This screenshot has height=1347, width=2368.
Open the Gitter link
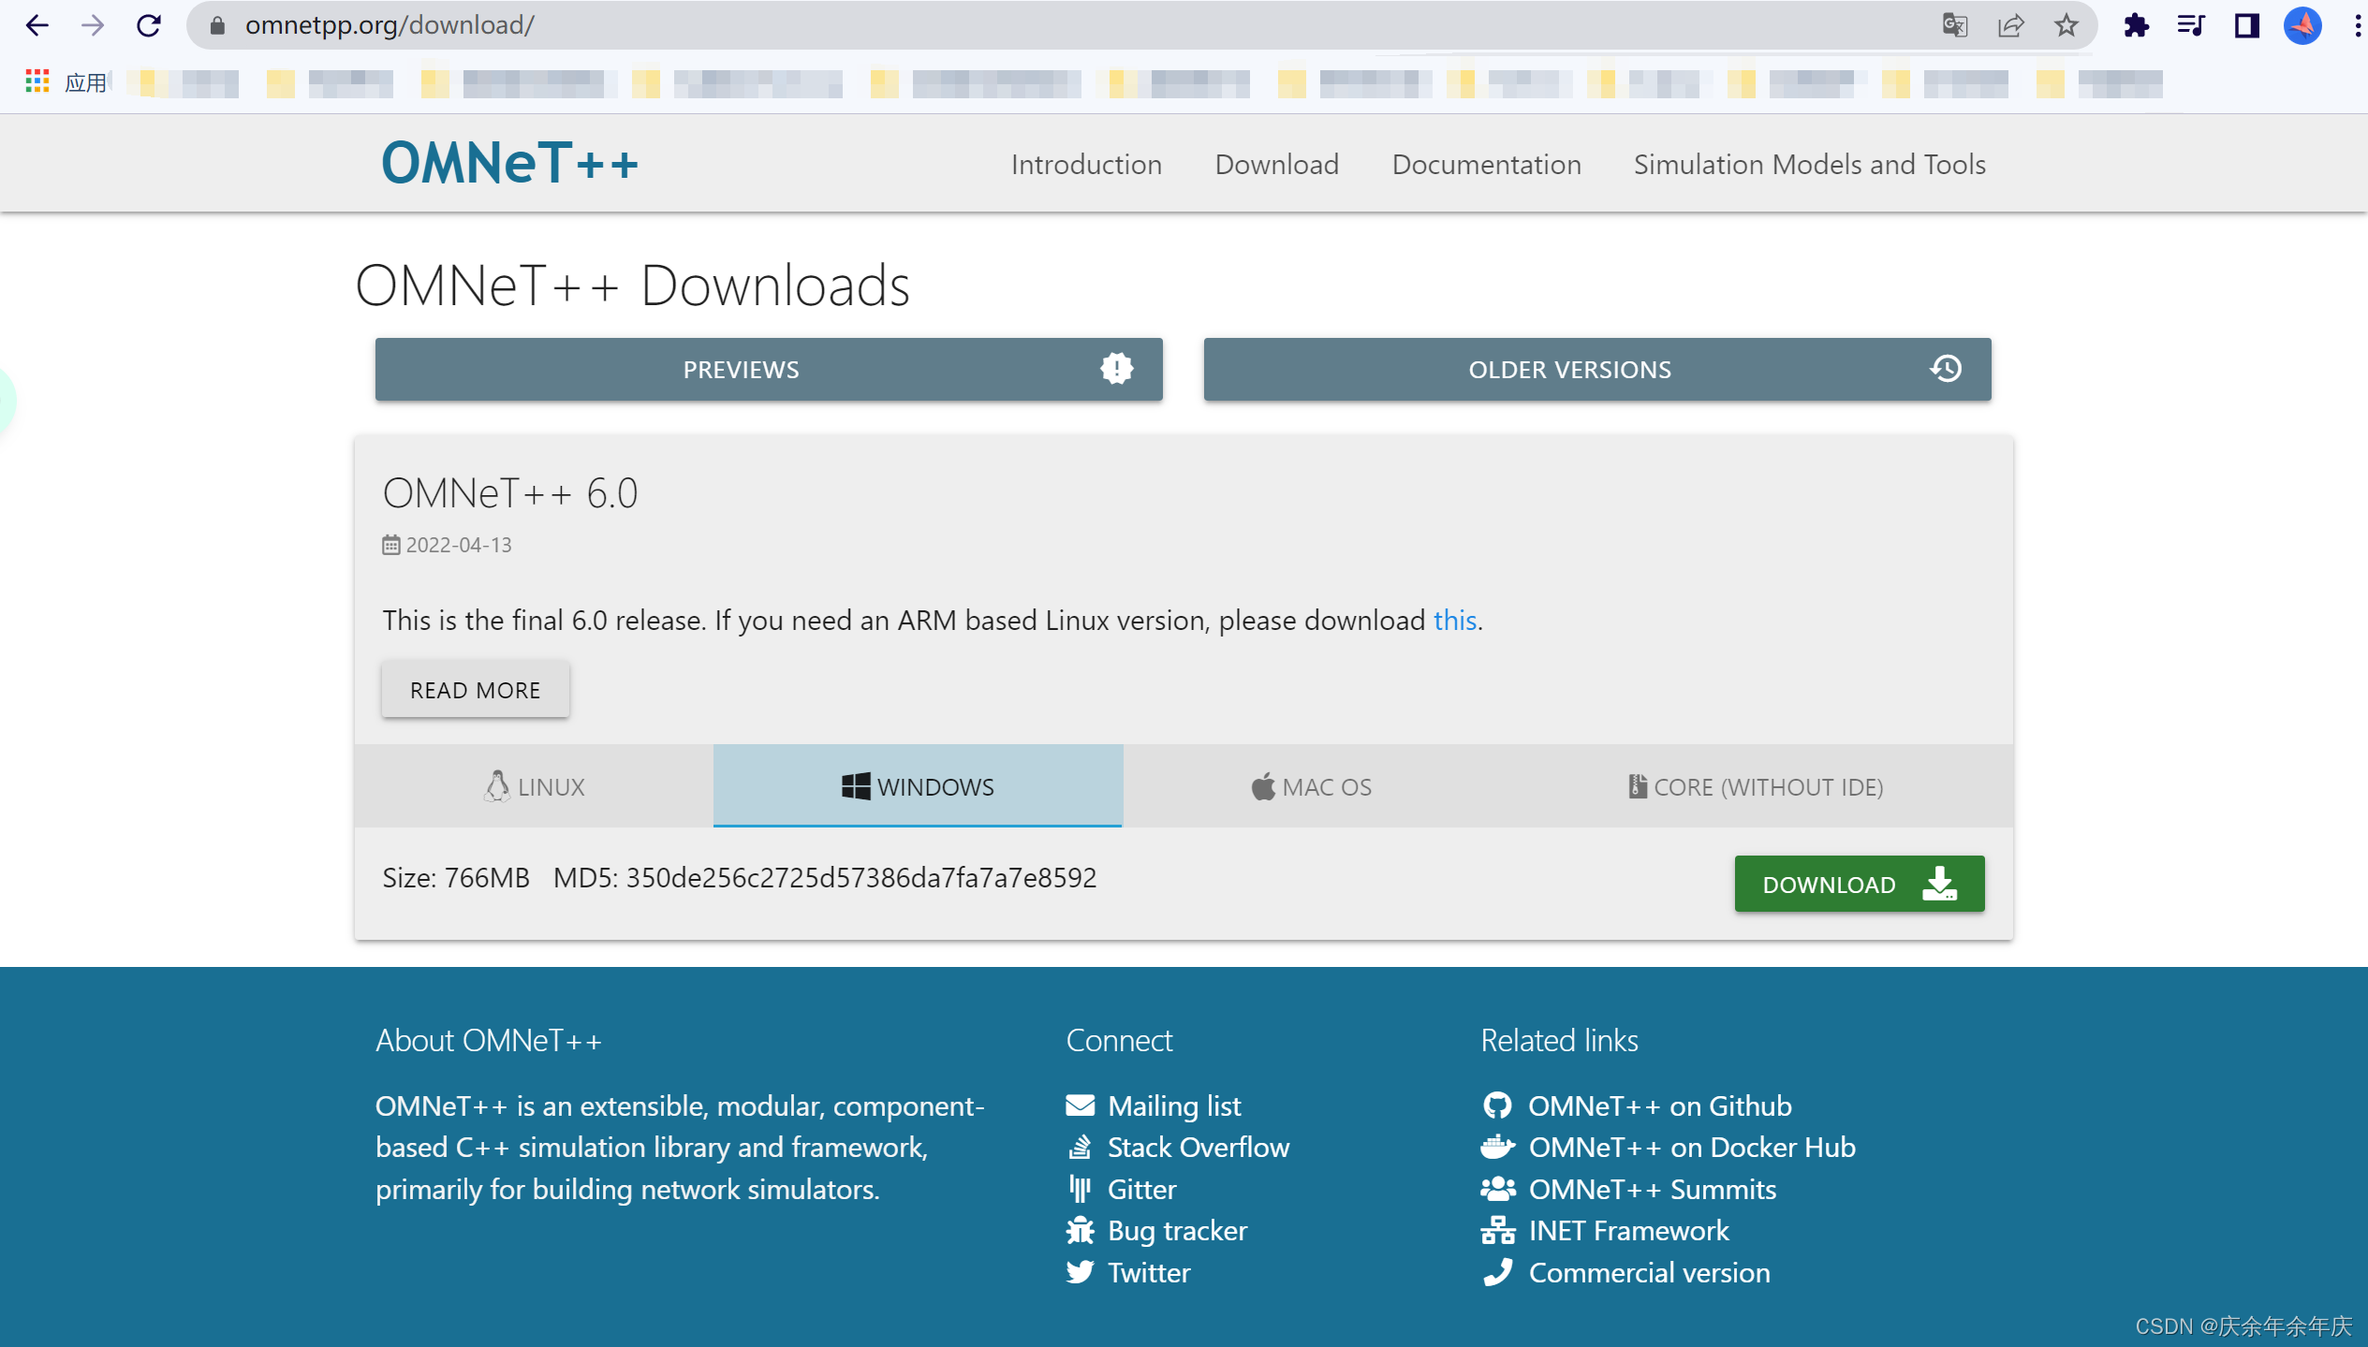[x=1141, y=1189]
